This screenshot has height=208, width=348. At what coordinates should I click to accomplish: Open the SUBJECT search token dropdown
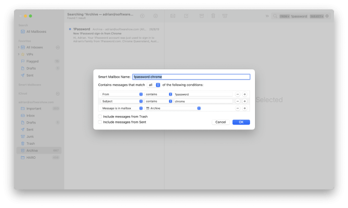pos(317,16)
